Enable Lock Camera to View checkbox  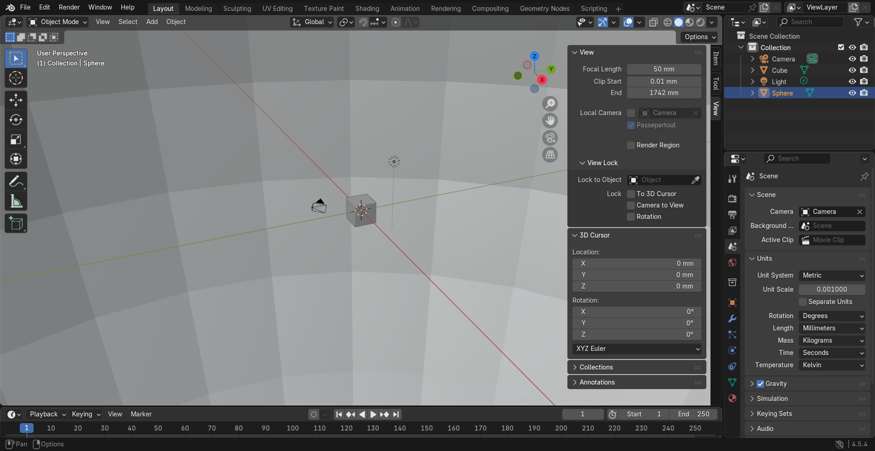[x=631, y=205]
